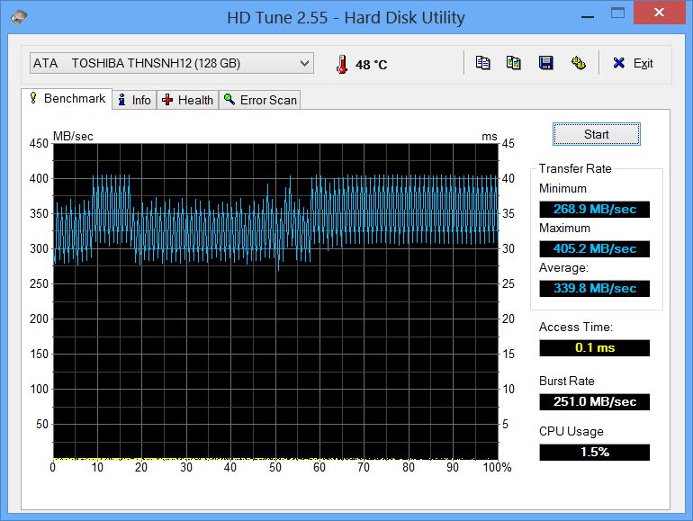Viewport: 693px width, 521px height.
Task: Click the Maximum value 405.2 MB/sec
Action: point(594,248)
